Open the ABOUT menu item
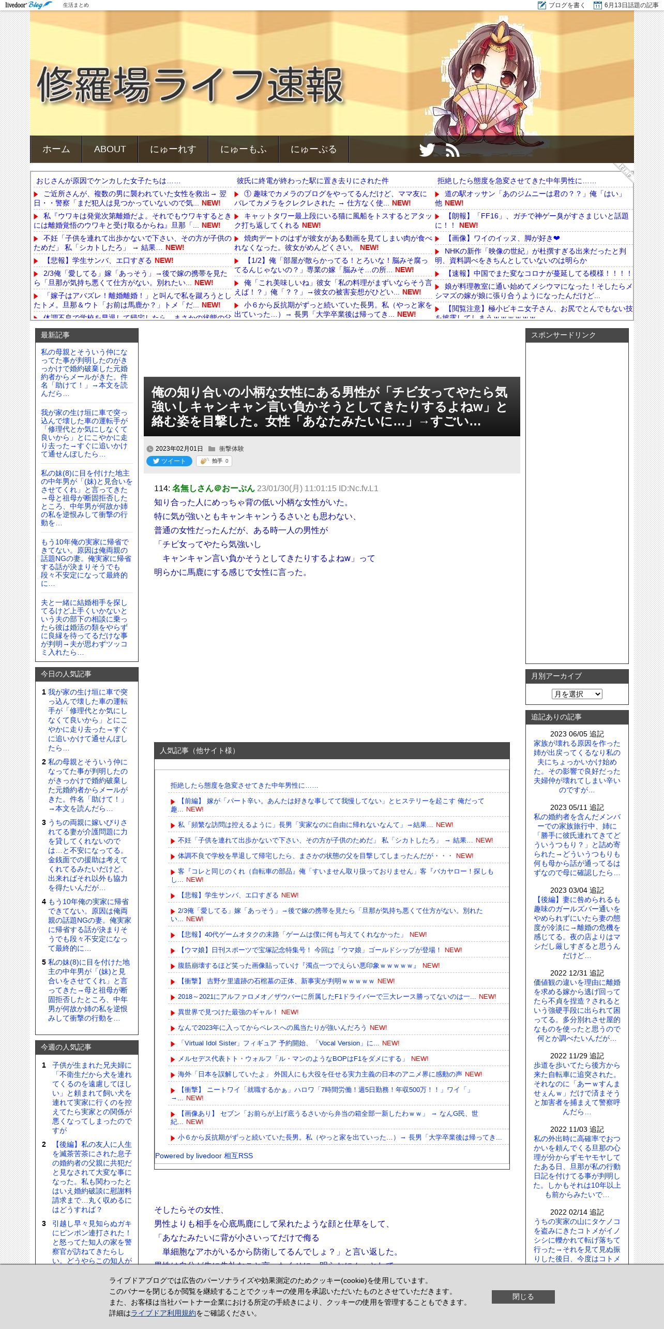 pyautogui.click(x=110, y=149)
